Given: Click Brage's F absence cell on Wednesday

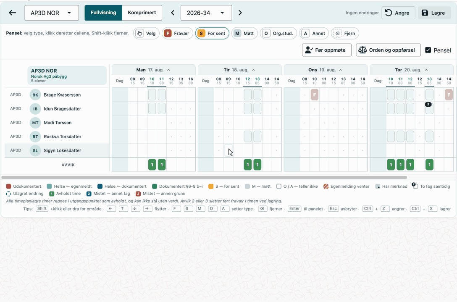Looking at the screenshot, I should 315,95.
